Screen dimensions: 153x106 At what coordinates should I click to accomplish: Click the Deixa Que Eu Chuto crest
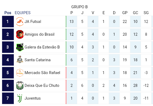point(20,85)
